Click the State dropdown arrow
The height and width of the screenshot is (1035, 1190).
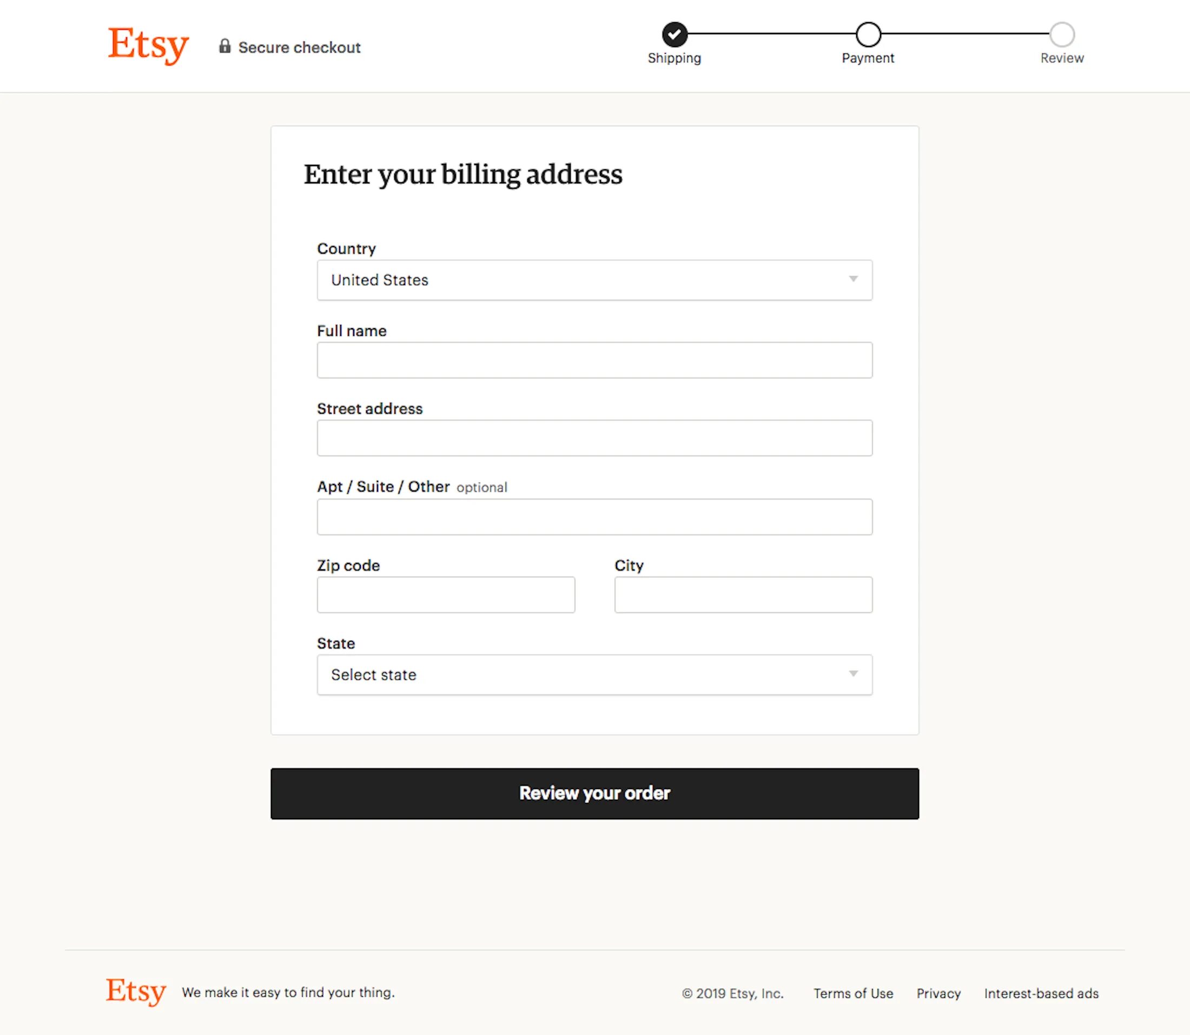853,673
